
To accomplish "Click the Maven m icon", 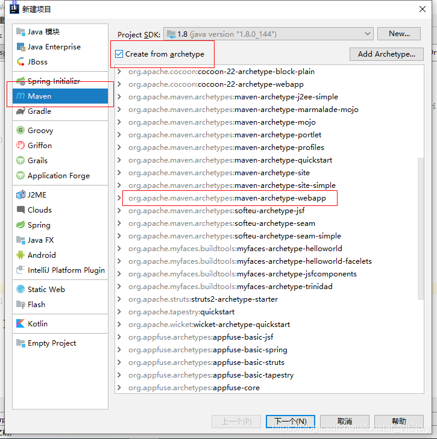I will (x=20, y=96).
